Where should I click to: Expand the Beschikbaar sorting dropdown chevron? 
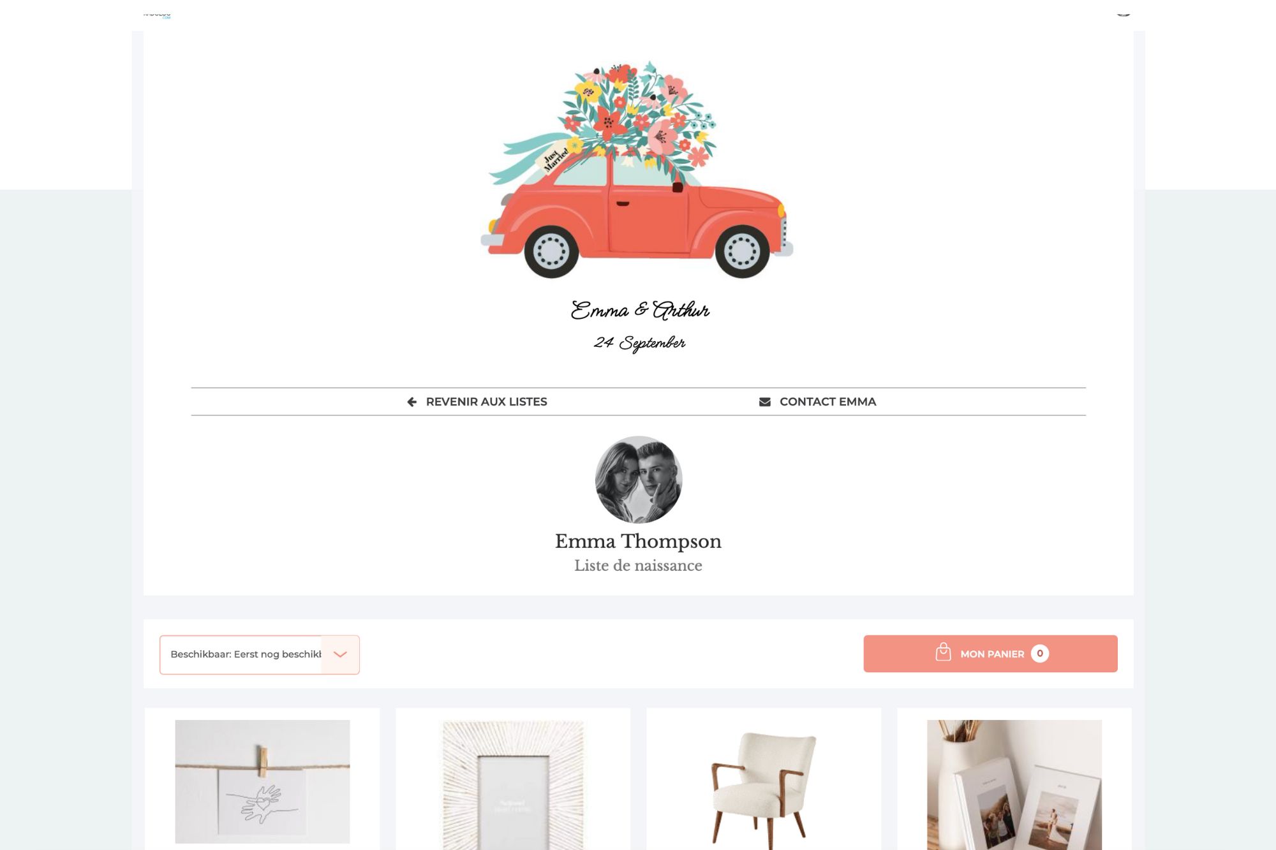point(340,654)
